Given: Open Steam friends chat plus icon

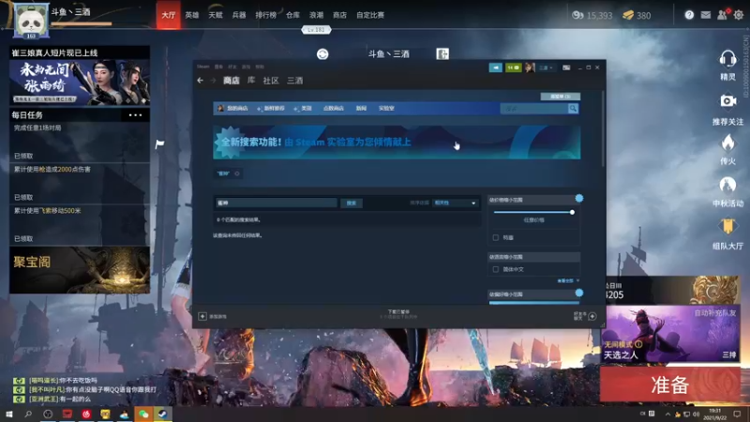Looking at the screenshot, I should 592,316.
